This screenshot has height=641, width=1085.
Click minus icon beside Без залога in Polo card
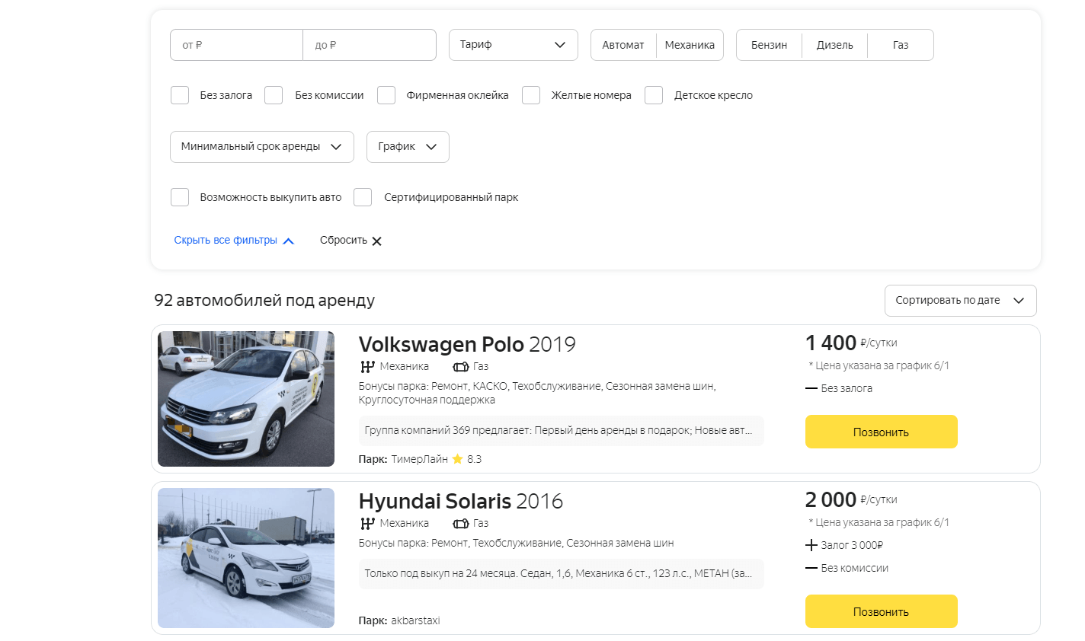811,388
